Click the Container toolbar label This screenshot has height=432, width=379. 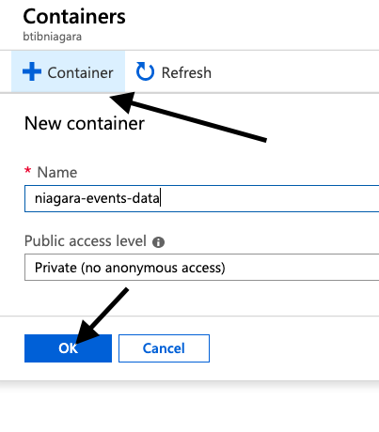tap(80, 72)
